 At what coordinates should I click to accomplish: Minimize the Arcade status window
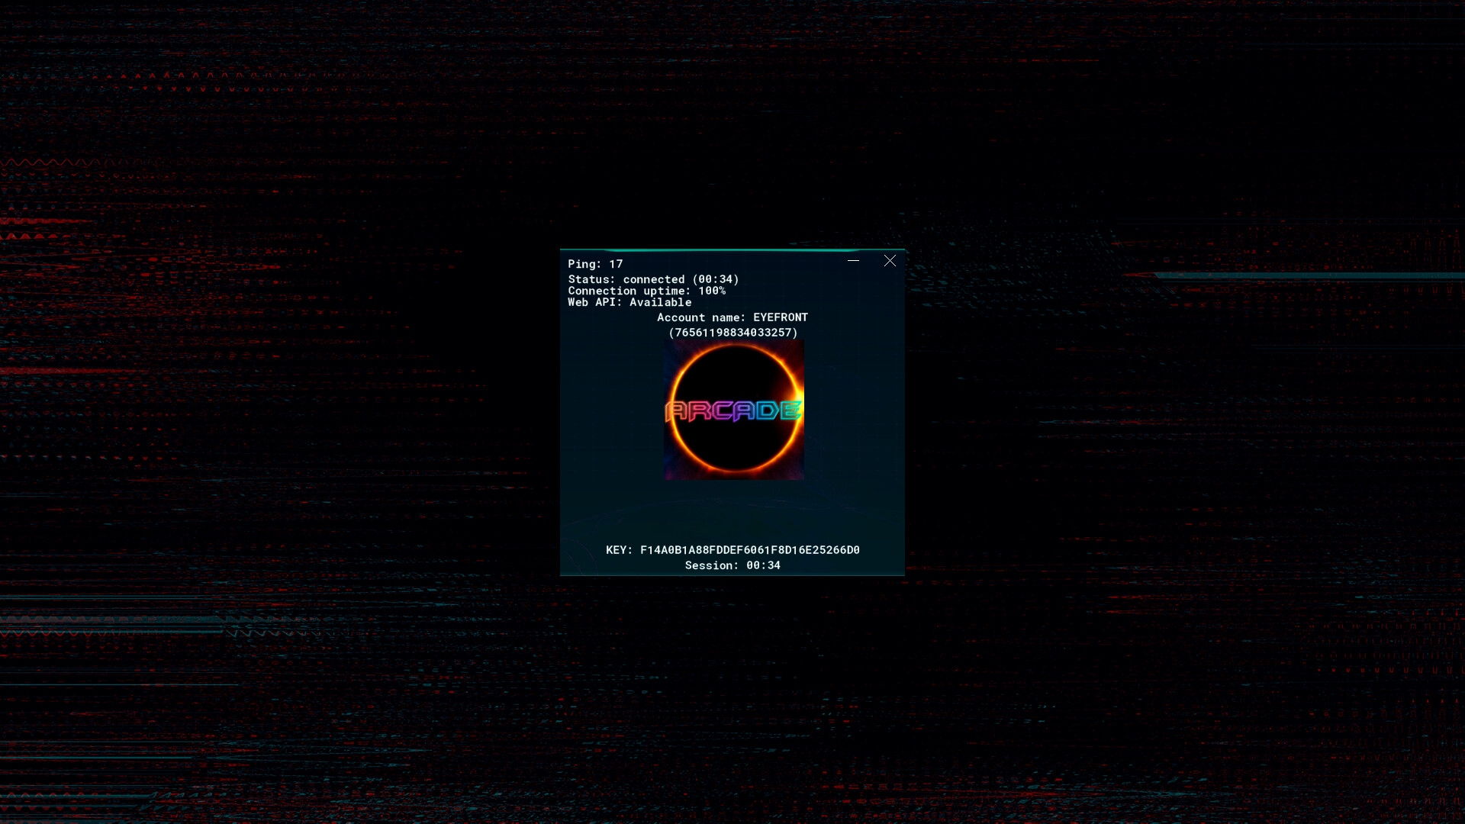(x=853, y=260)
